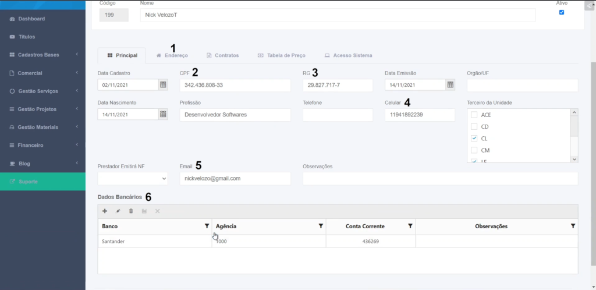
Task: Open the Data Cadastro calendar picker
Action: point(163,85)
